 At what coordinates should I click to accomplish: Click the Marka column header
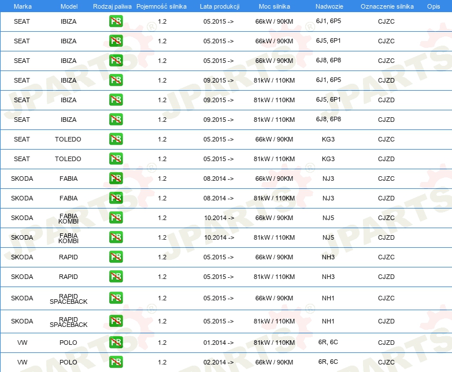click(x=23, y=6)
